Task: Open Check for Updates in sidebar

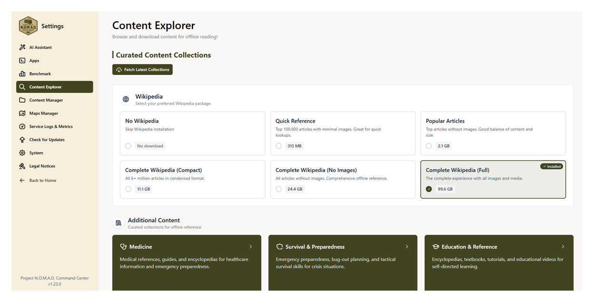Action: point(55,140)
